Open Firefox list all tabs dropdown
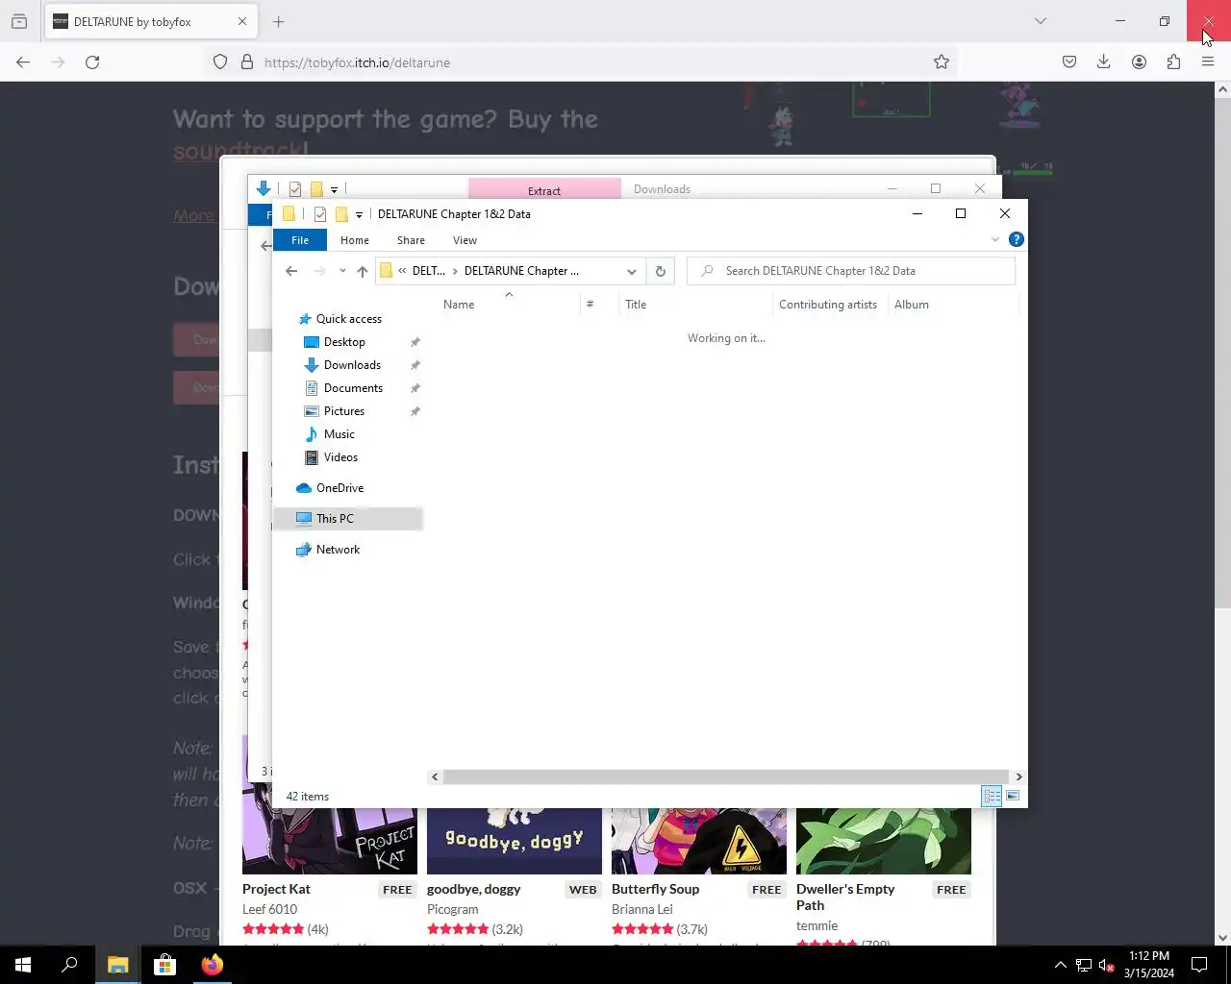 (x=1041, y=21)
